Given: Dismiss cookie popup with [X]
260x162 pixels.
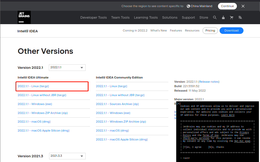Looking at the screenshot, I should tap(179, 103).
